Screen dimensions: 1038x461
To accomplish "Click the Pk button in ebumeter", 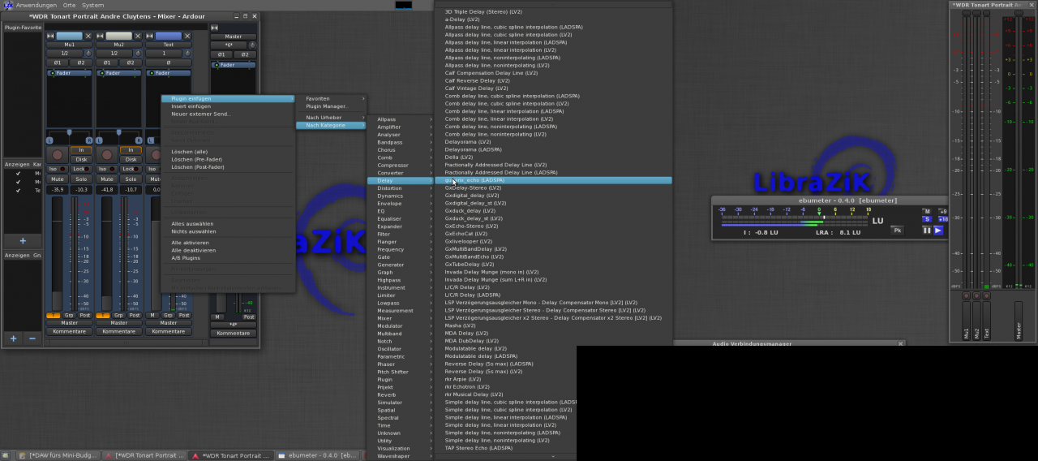I will [x=898, y=230].
